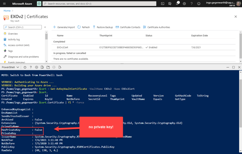This screenshot has width=242, height=154.
Task: Maximize the Cloud Shell pane
Action: 234,67
